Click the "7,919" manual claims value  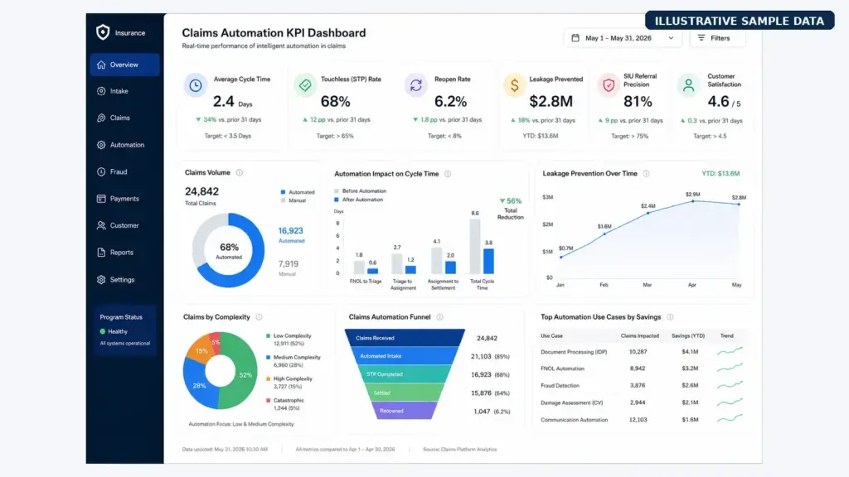point(288,264)
